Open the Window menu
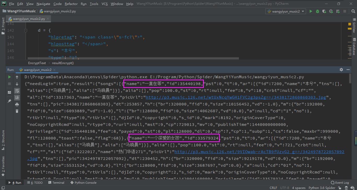The width and height of the screenshot is (357, 190). (117, 4)
